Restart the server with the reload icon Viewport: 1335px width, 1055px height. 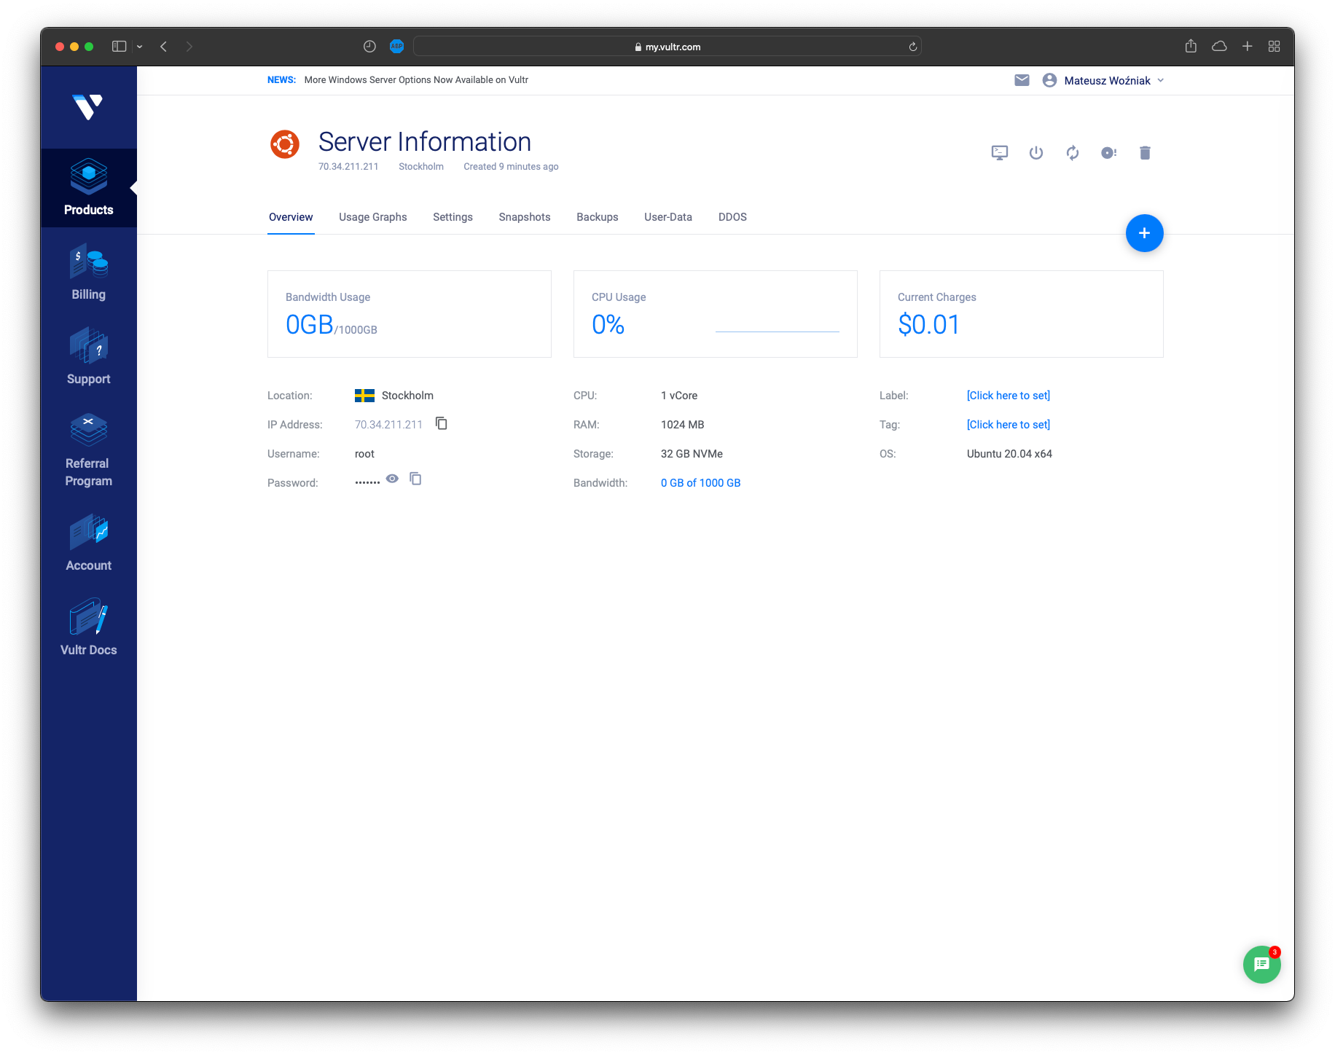coord(1073,153)
